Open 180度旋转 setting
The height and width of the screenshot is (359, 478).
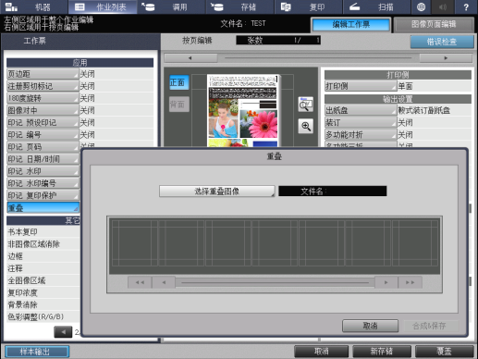43,98
